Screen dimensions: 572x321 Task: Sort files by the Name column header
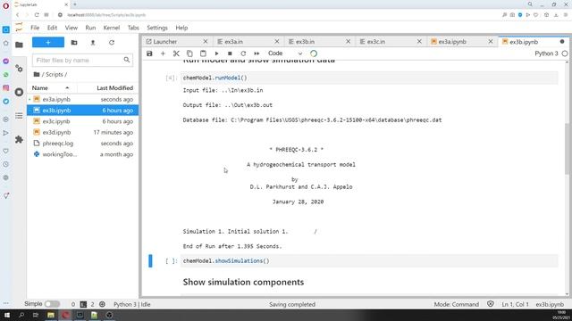pos(51,88)
